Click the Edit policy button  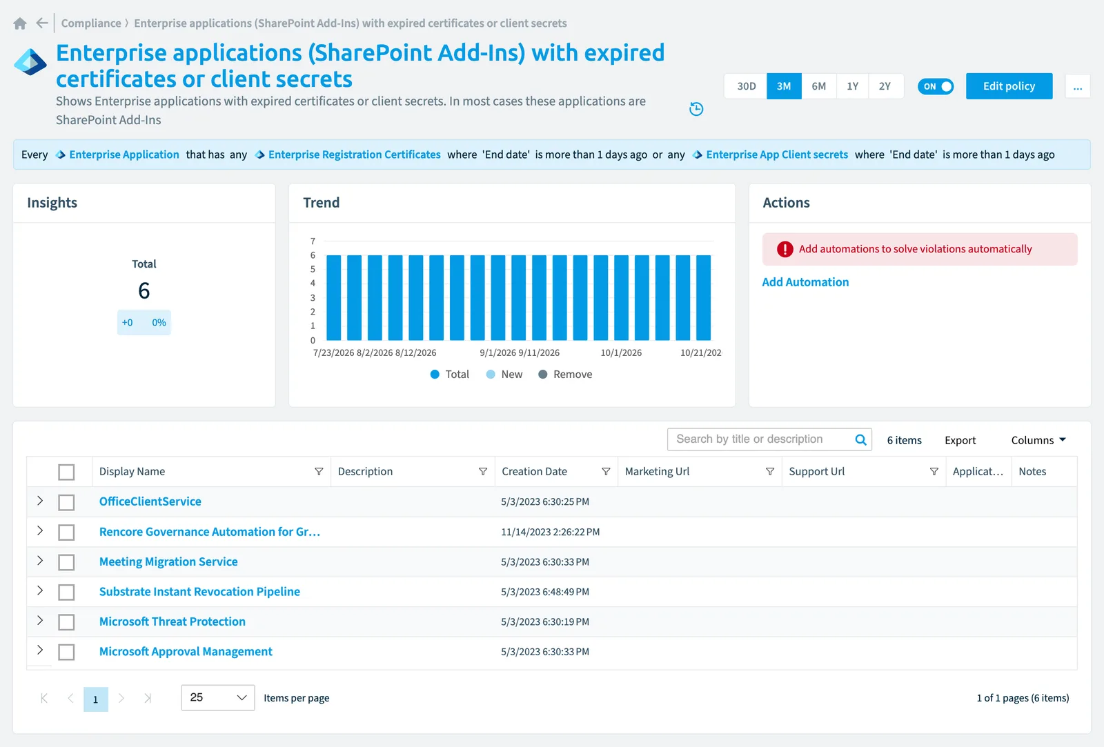tap(1009, 86)
